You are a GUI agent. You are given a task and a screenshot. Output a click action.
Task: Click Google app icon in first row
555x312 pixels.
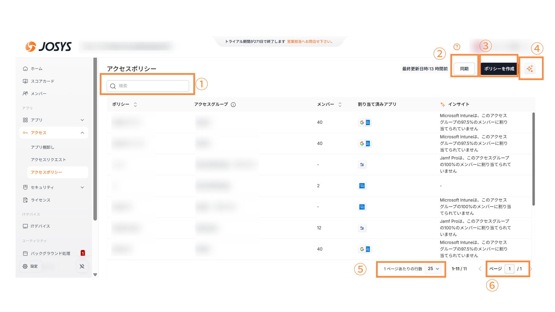pos(362,122)
